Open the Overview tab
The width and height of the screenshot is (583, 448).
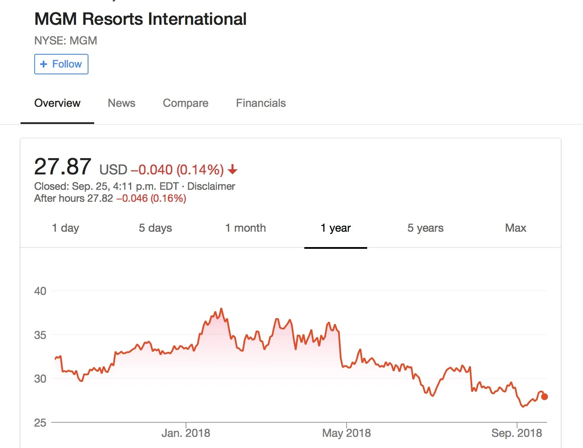pyautogui.click(x=57, y=103)
